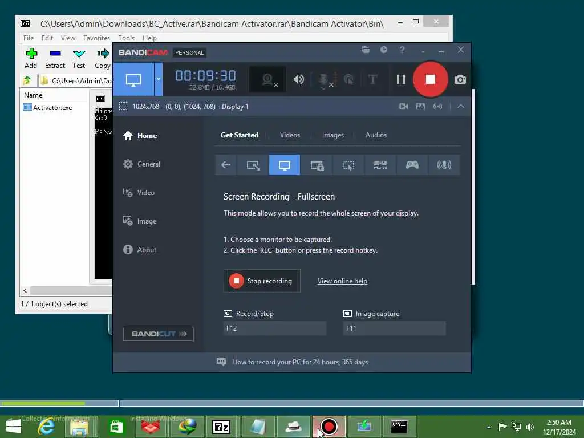The image size is (584, 438).
Task: Select rectangle on screen recording mode
Action: click(x=253, y=165)
